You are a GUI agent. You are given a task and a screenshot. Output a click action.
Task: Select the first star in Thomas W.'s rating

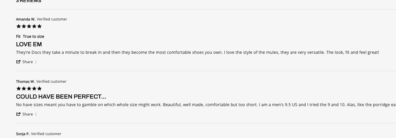(x=19, y=89)
